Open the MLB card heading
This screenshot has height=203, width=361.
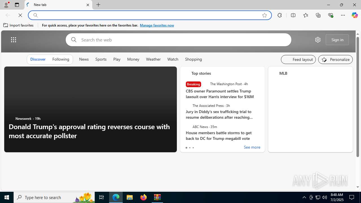pyautogui.click(x=283, y=73)
